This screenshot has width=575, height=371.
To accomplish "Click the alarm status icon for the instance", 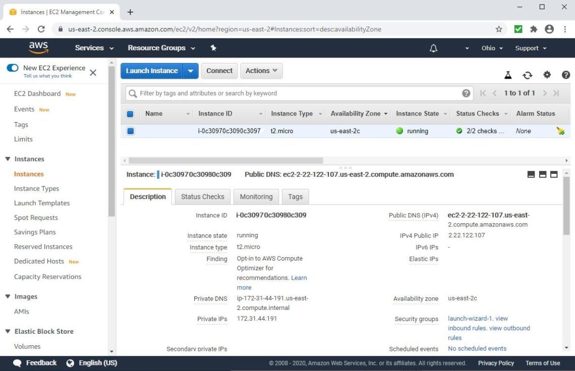I will pyautogui.click(x=560, y=131).
